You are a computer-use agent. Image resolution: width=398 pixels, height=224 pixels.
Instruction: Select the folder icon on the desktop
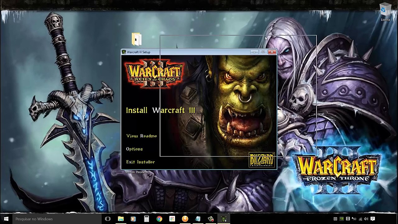coord(136,39)
